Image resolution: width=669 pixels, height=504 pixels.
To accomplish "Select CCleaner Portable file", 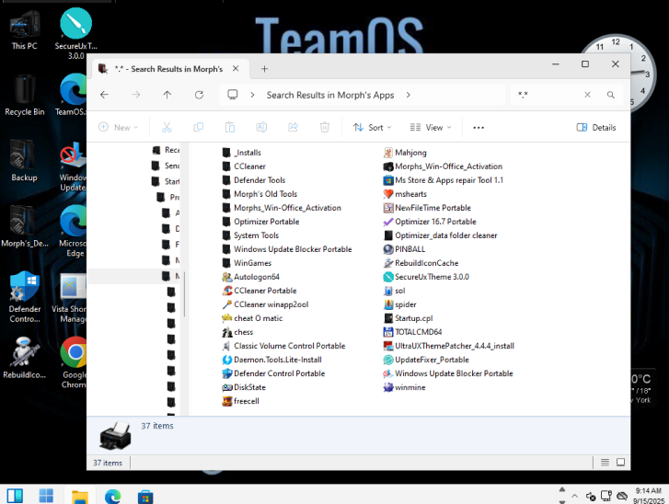I will coord(260,291).
